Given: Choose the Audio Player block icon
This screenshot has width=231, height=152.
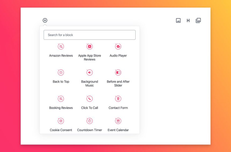Looking at the screenshot, I should point(118,47).
